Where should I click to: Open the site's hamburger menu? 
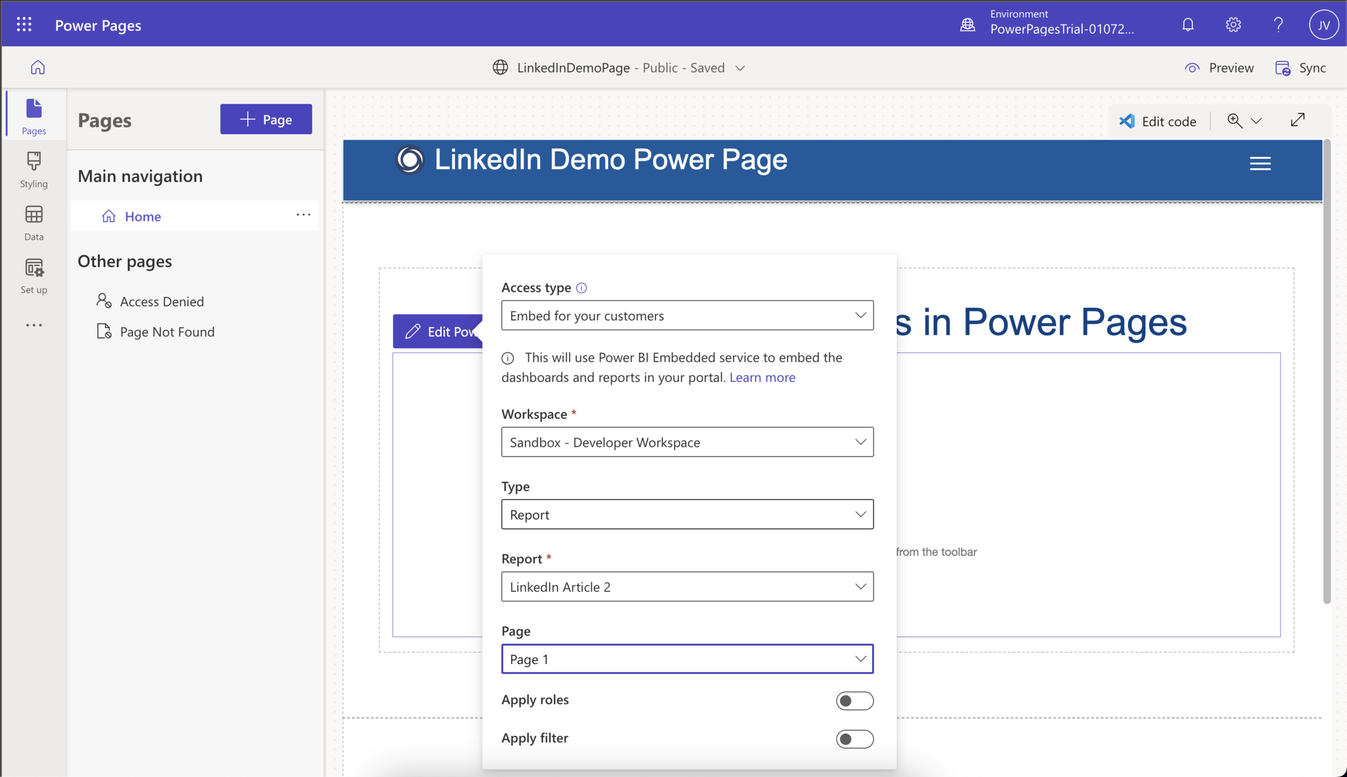(x=1259, y=163)
